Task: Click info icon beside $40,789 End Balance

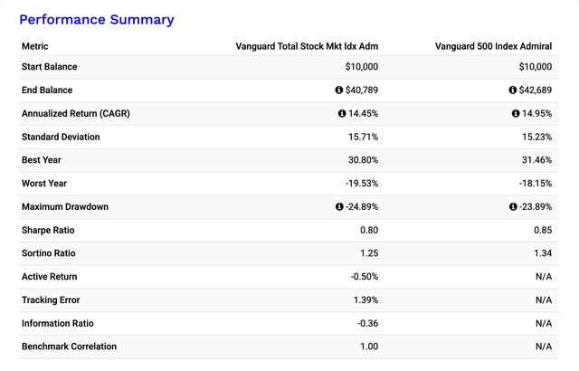Action: [x=339, y=90]
